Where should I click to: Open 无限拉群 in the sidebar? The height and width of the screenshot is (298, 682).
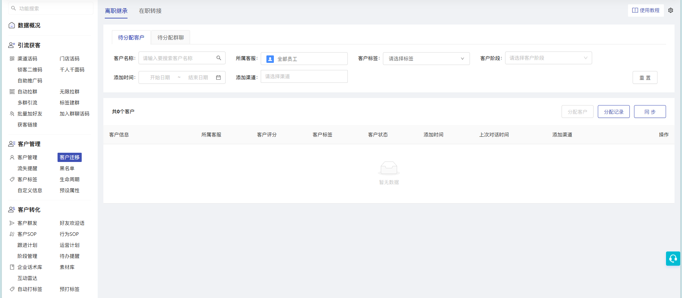70,92
